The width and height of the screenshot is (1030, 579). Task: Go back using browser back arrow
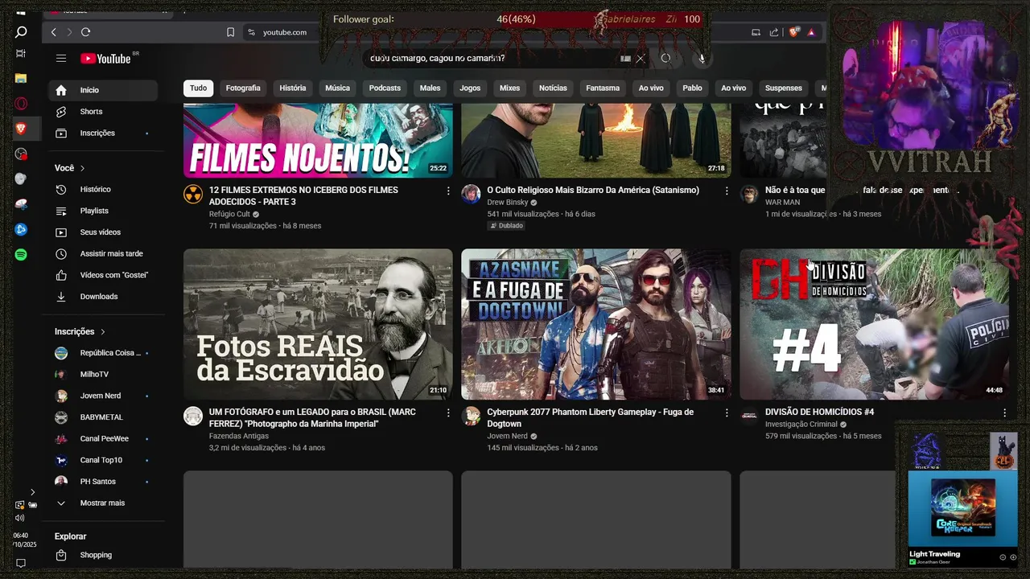click(x=54, y=32)
